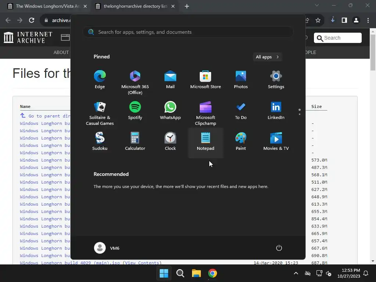Launch Microsoft 365 (Office)

coord(135,82)
